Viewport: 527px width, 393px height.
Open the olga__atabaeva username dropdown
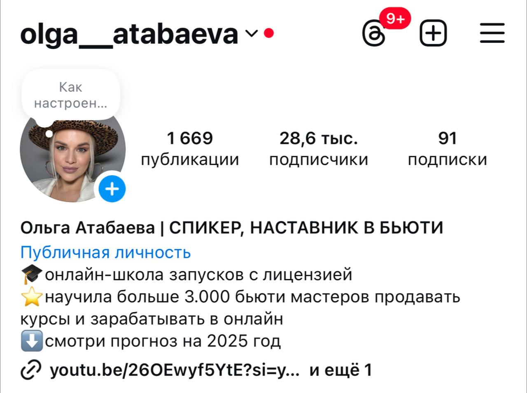click(129, 34)
